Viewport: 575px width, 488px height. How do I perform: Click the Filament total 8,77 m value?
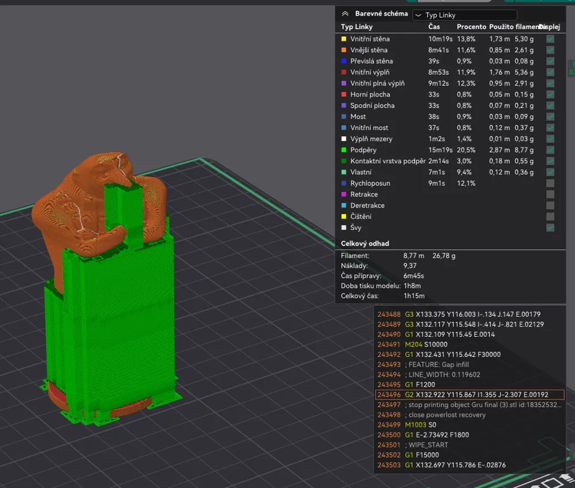click(413, 256)
